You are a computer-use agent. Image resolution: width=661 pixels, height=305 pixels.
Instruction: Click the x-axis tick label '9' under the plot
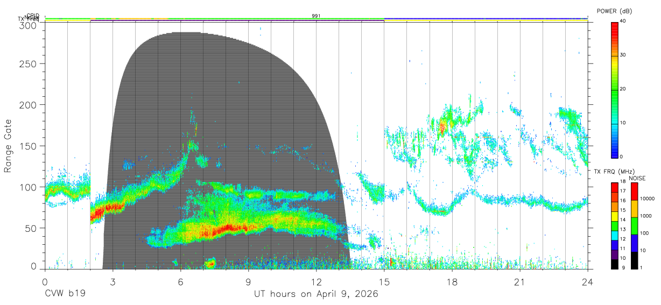click(248, 282)
